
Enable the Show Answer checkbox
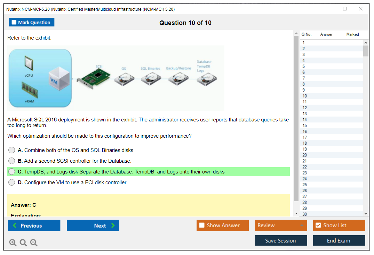(202, 226)
